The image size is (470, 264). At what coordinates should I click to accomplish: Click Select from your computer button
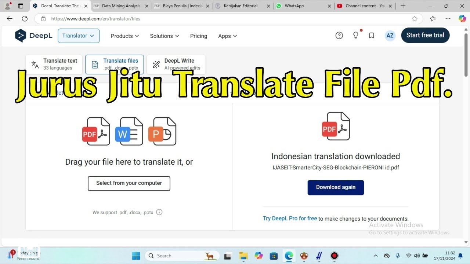[129, 183]
